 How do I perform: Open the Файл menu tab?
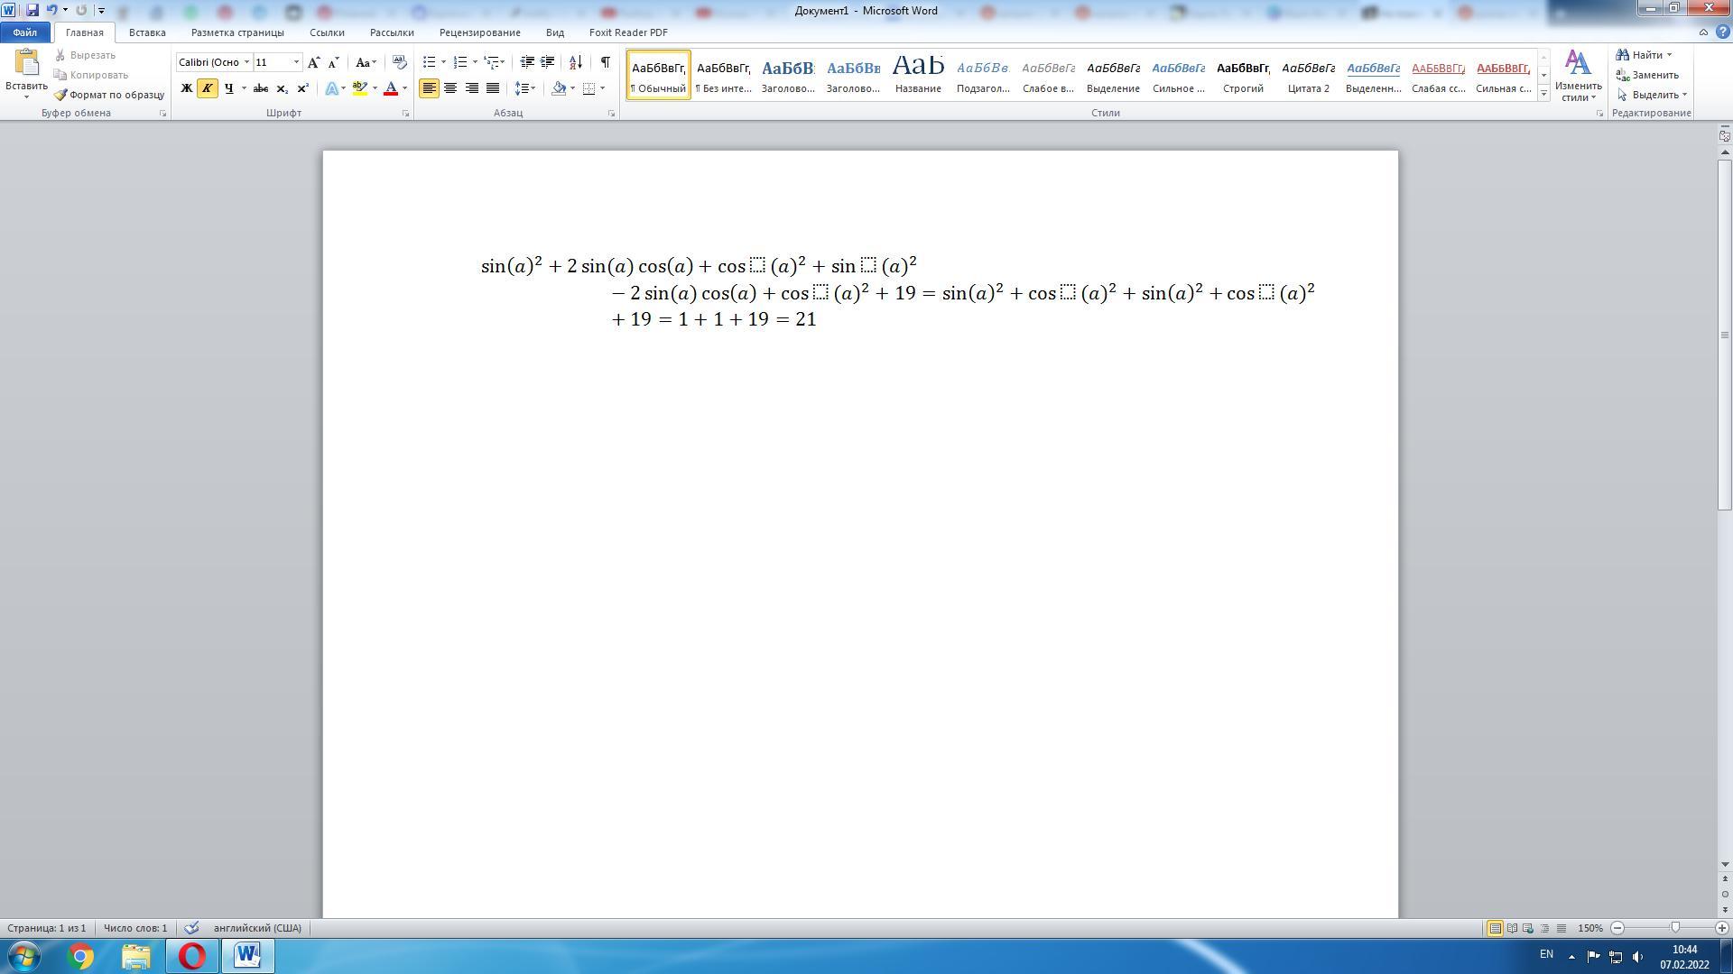point(25,32)
